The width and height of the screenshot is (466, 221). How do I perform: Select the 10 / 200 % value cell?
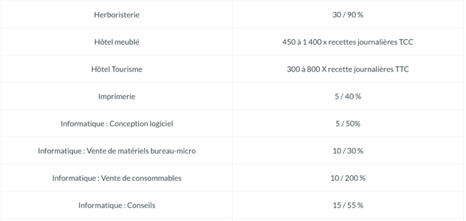[x=348, y=179]
